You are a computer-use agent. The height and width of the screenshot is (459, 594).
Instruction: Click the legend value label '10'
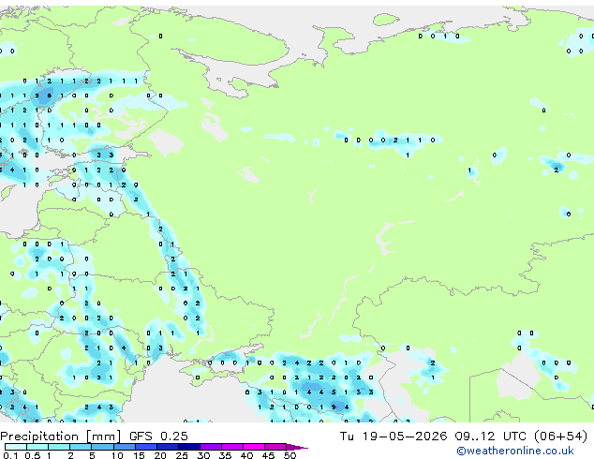pos(117,455)
